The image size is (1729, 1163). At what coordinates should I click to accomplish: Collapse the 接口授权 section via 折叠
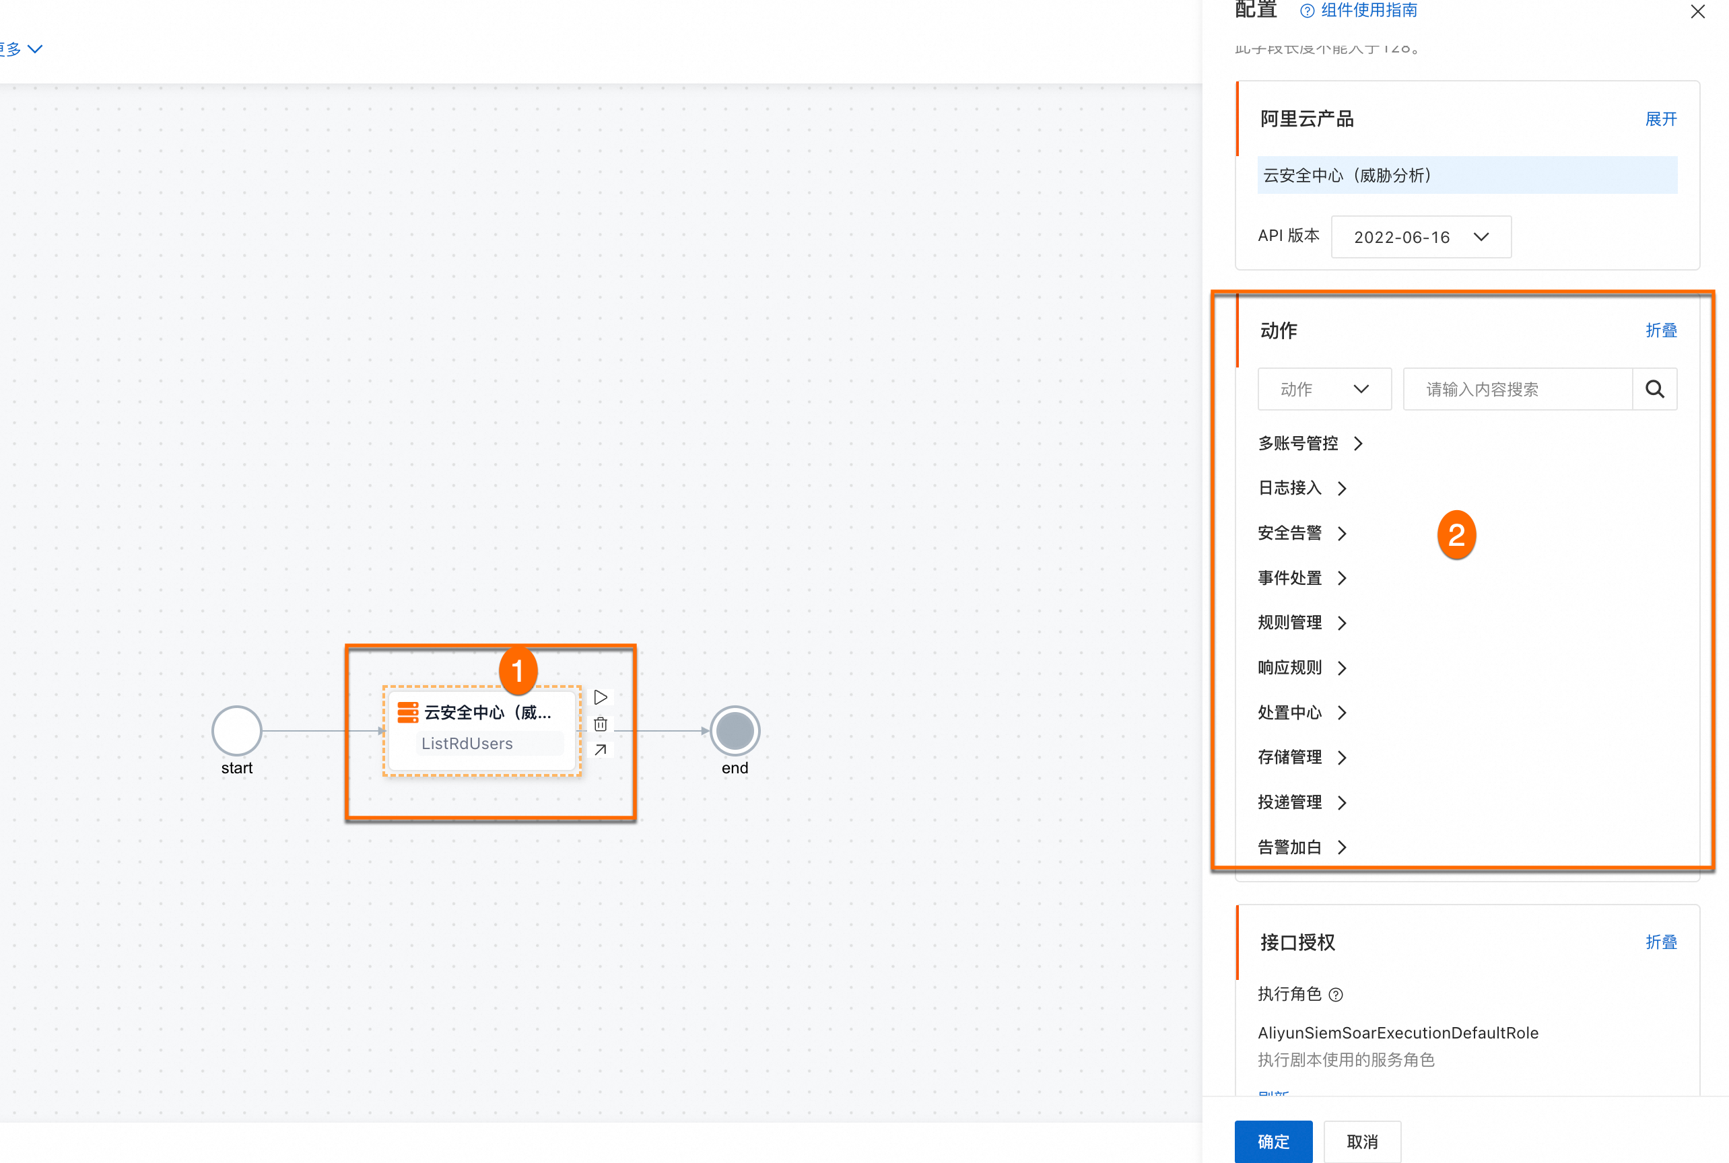[x=1660, y=942]
